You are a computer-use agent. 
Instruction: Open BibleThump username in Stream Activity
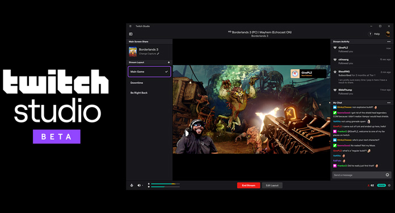[345, 90]
